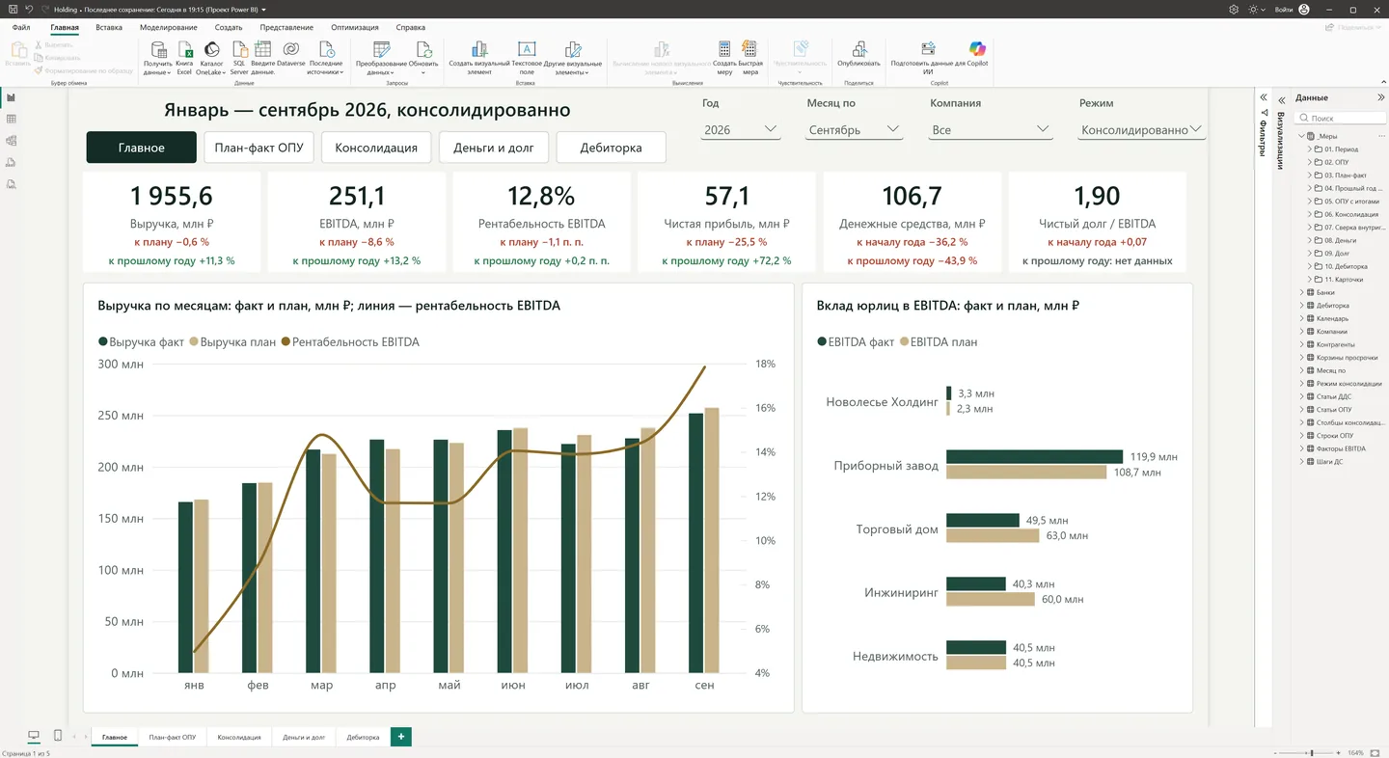Click the Деньги и долг navigation button
The width and height of the screenshot is (1389, 758).
494,148
